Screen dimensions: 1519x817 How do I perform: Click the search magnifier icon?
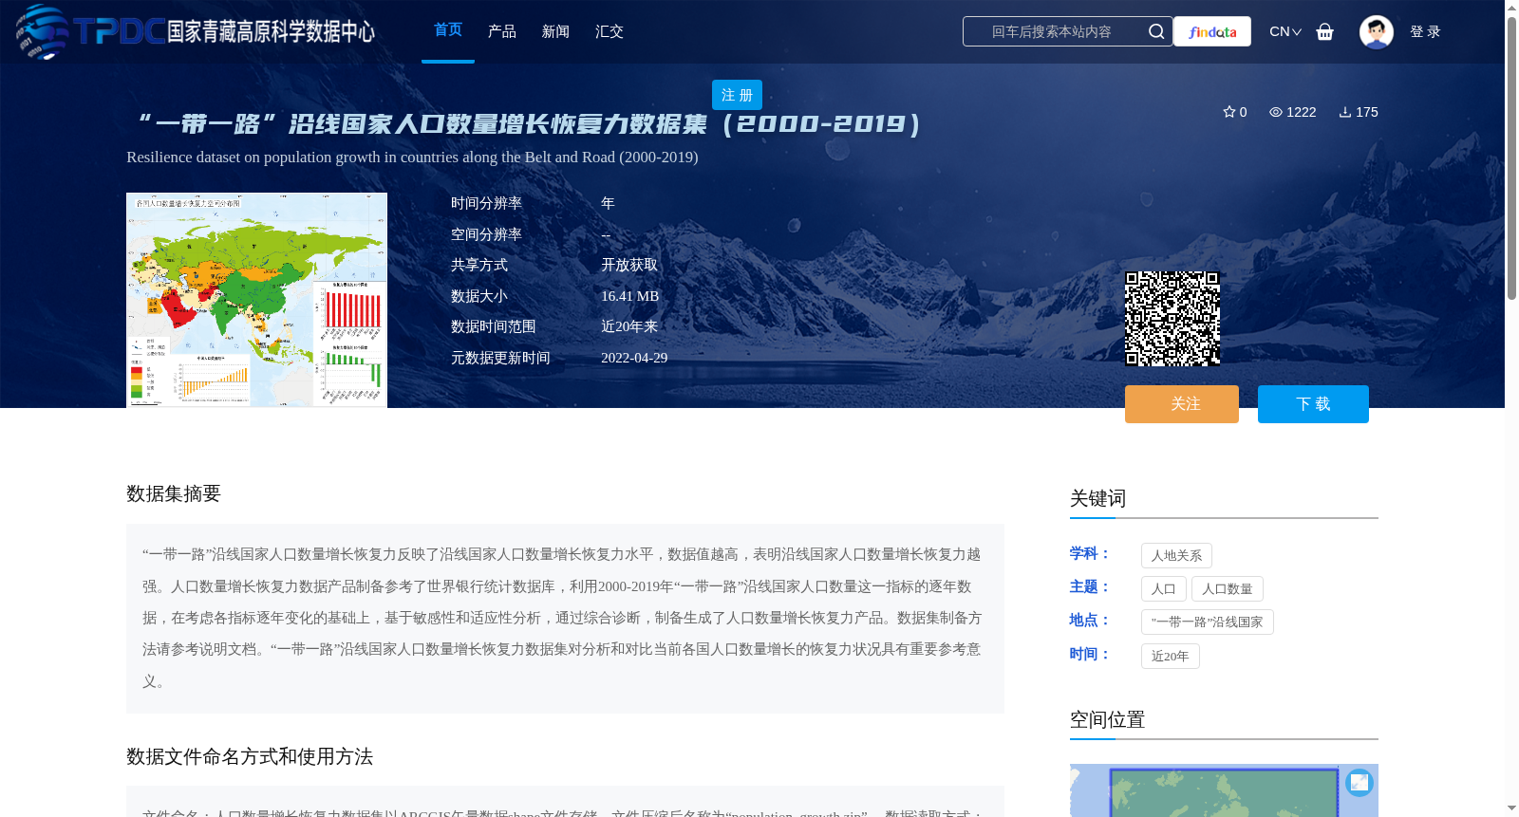coord(1155,31)
